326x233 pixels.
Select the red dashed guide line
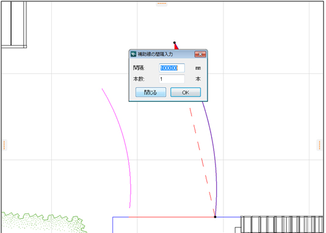tap(201, 160)
